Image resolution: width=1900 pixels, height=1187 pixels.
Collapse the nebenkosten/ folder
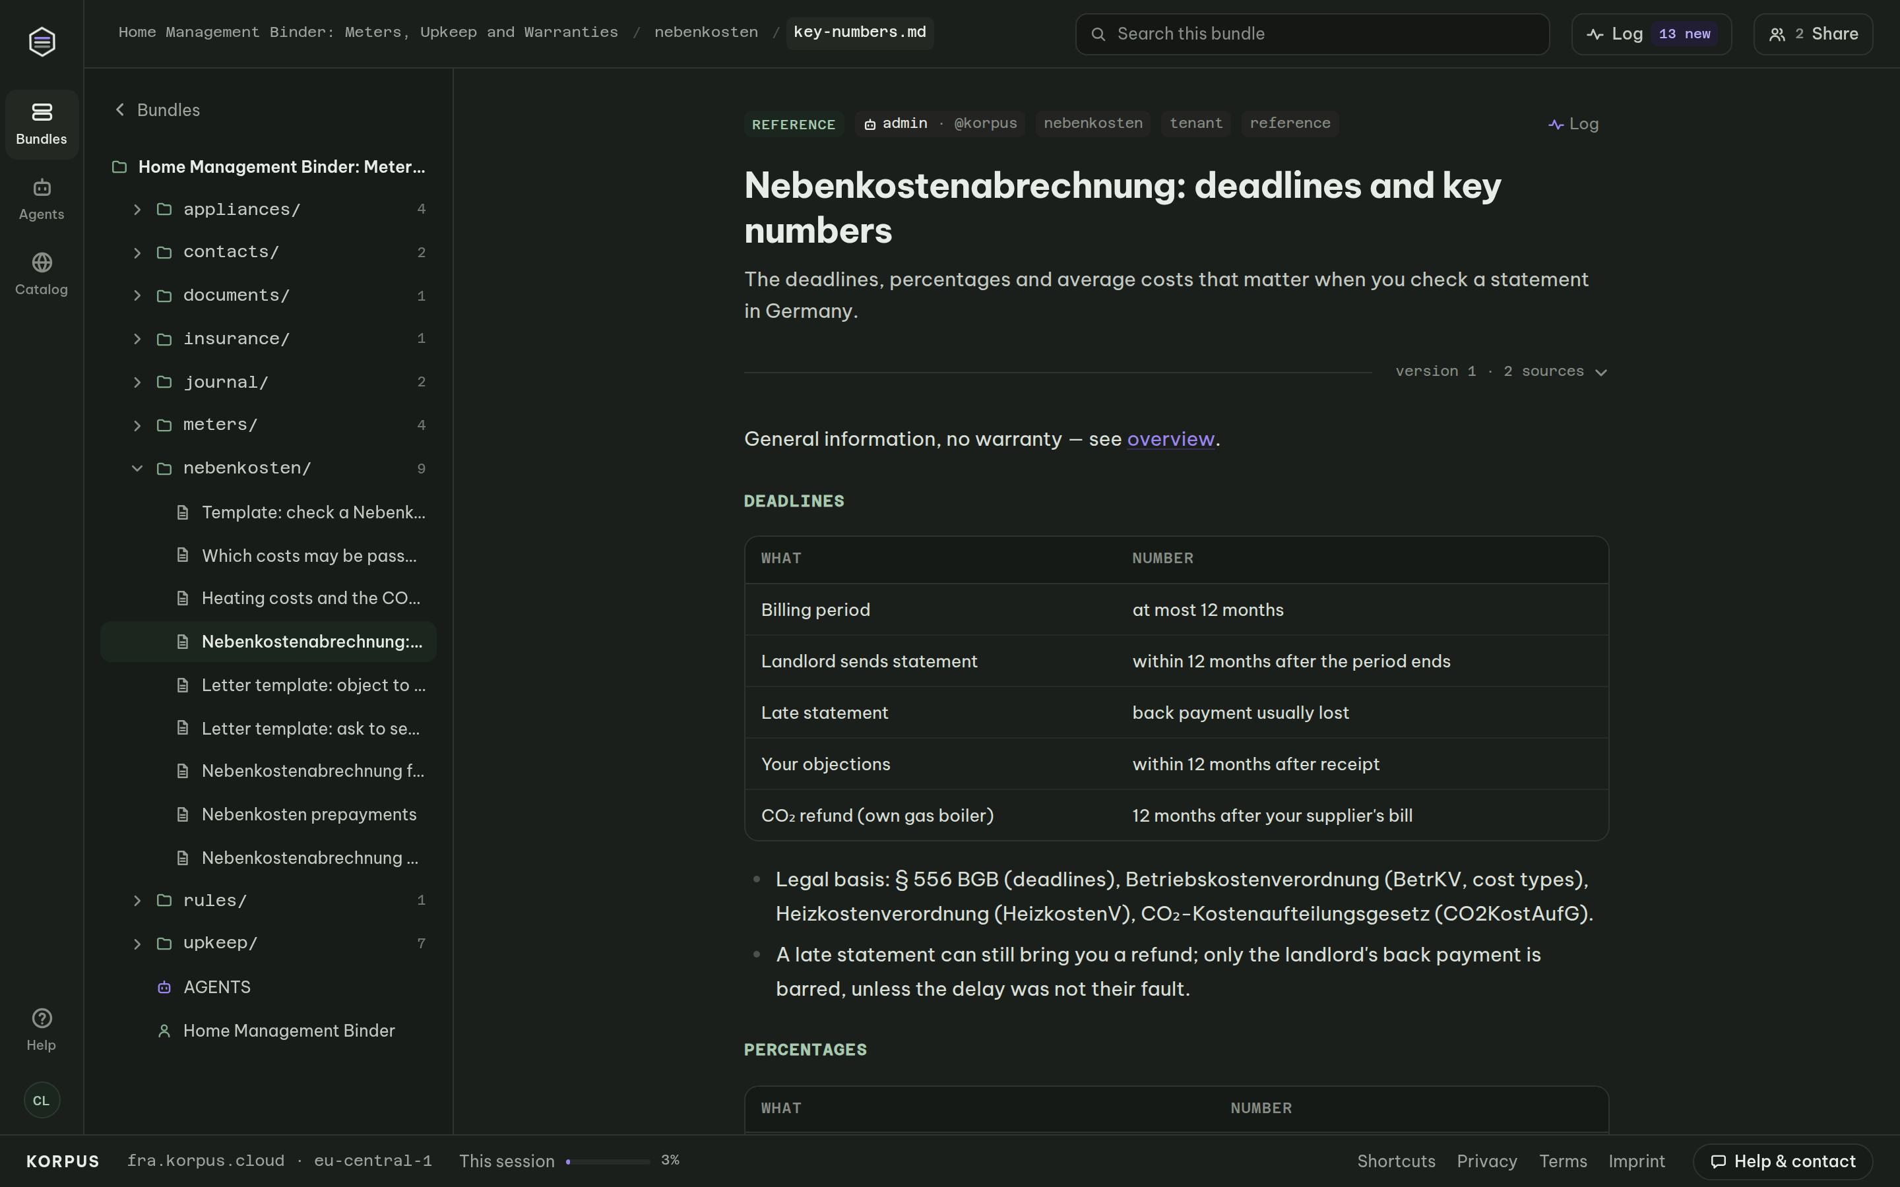137,469
